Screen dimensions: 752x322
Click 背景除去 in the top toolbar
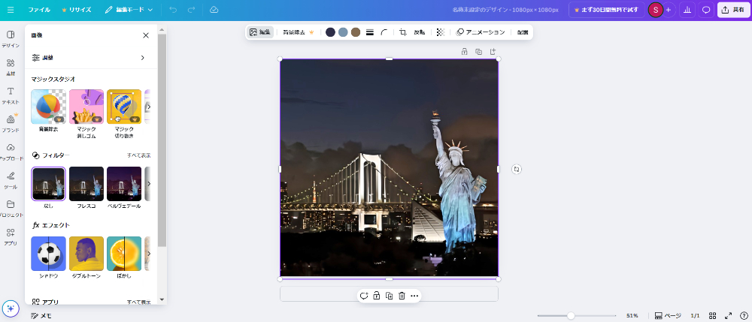tap(299, 32)
